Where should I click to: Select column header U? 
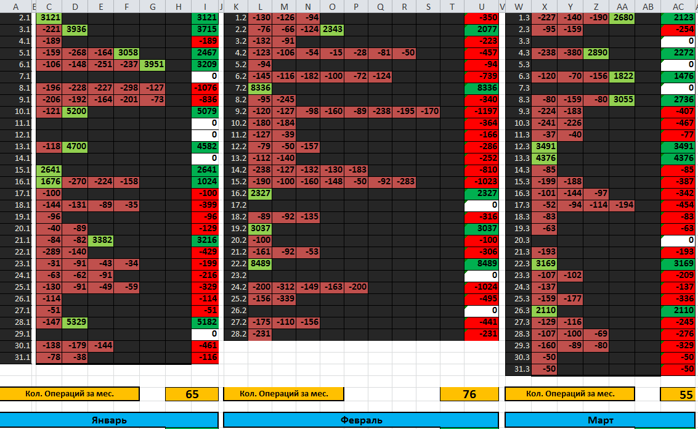[481, 6]
